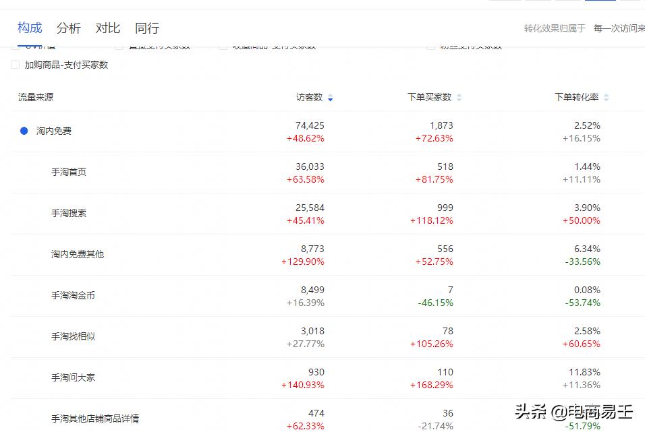645x432 pixels.
Task: Click the sort arrow beside 访客数 column
Action: (330, 97)
